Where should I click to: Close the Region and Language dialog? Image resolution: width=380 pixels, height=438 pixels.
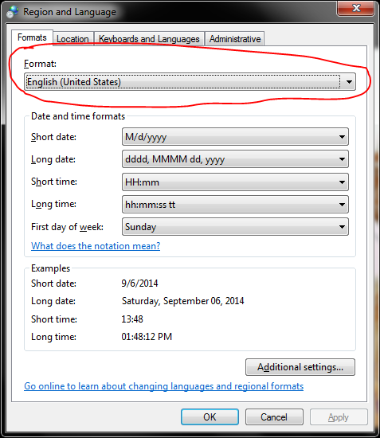356,9
